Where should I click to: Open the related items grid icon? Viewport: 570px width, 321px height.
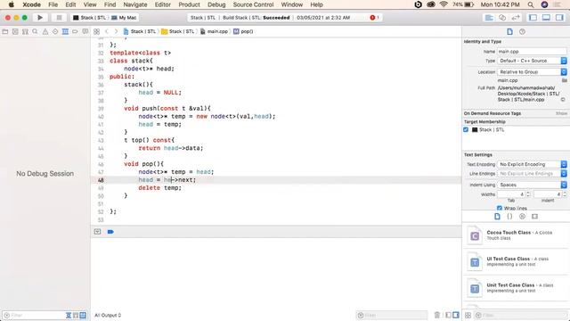(97, 32)
